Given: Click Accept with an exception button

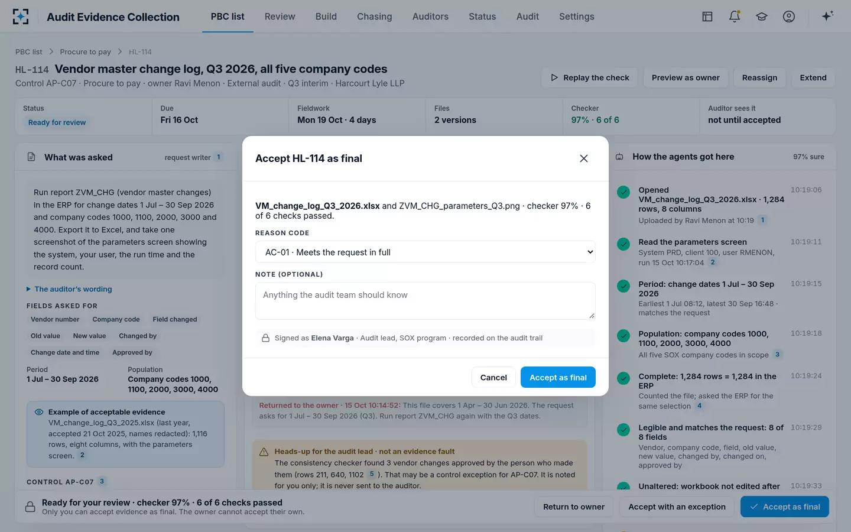Looking at the screenshot, I should click(677, 507).
